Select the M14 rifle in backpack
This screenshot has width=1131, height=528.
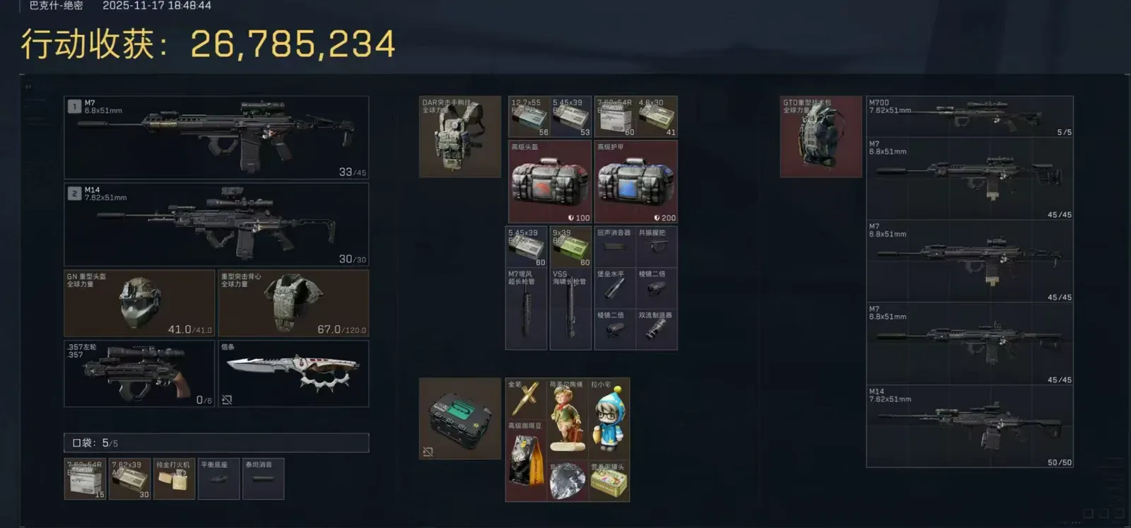point(970,426)
